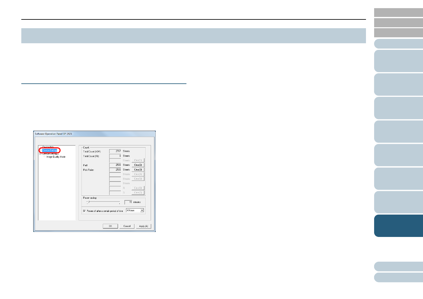Click the Pad sheet count field

click(115, 165)
